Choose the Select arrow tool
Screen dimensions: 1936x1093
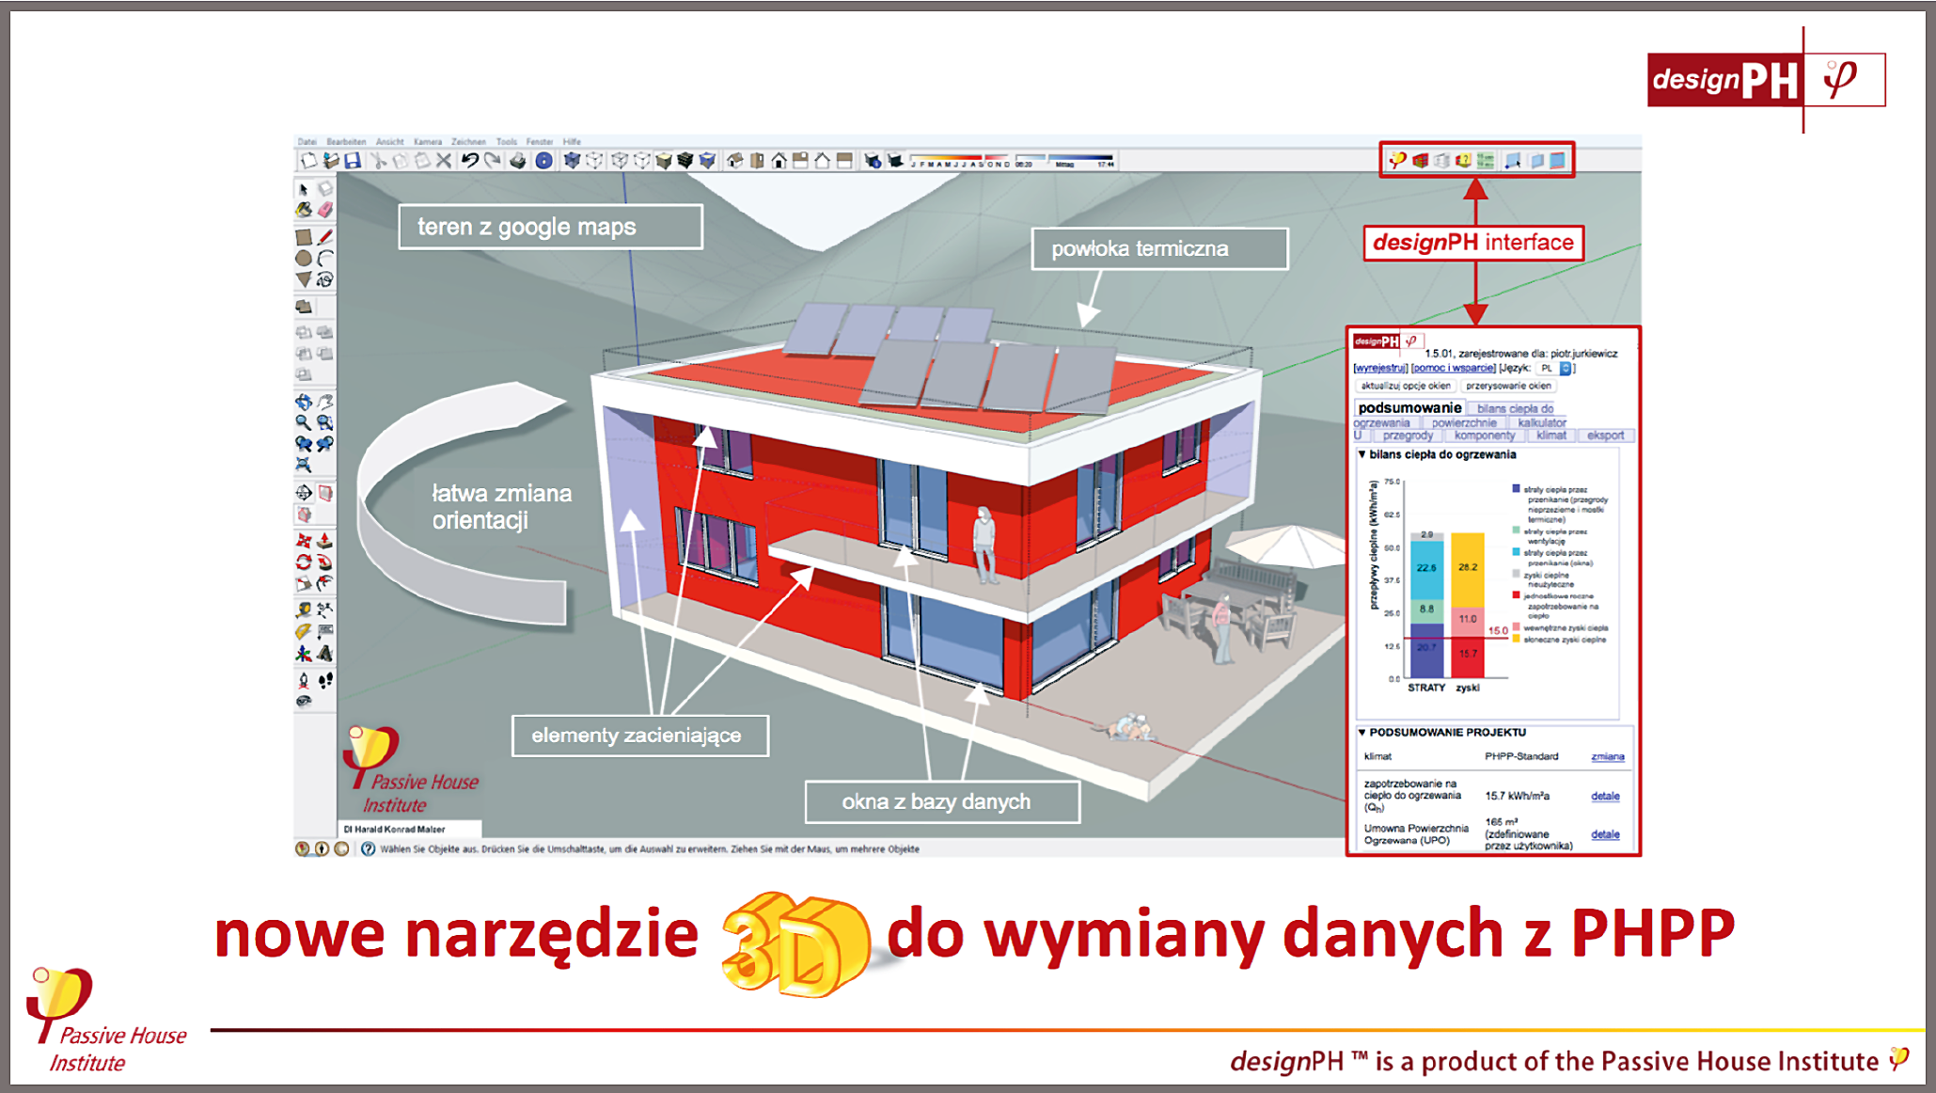tap(304, 189)
